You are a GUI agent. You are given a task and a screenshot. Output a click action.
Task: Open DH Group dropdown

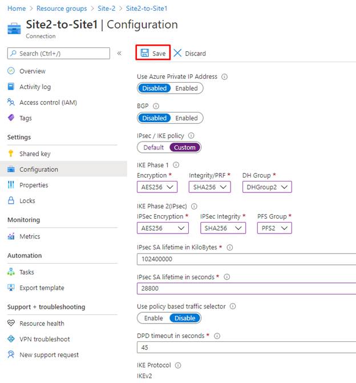pos(267,187)
